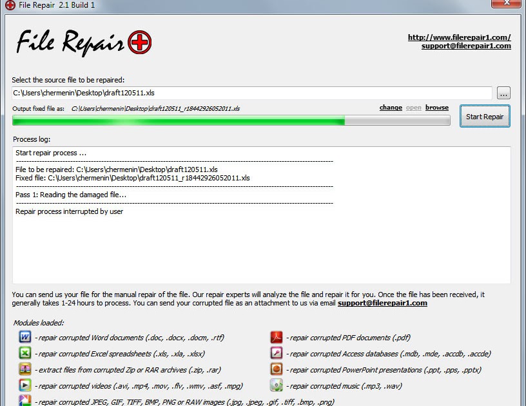Click the browse output folder link
This screenshot has width=526, height=406.
(437, 107)
